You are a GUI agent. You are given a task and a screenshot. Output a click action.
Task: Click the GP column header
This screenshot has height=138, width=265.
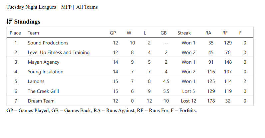tap(113, 33)
